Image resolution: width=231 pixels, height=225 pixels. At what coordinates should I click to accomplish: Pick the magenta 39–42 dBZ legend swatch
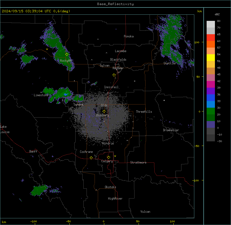pos(211,84)
